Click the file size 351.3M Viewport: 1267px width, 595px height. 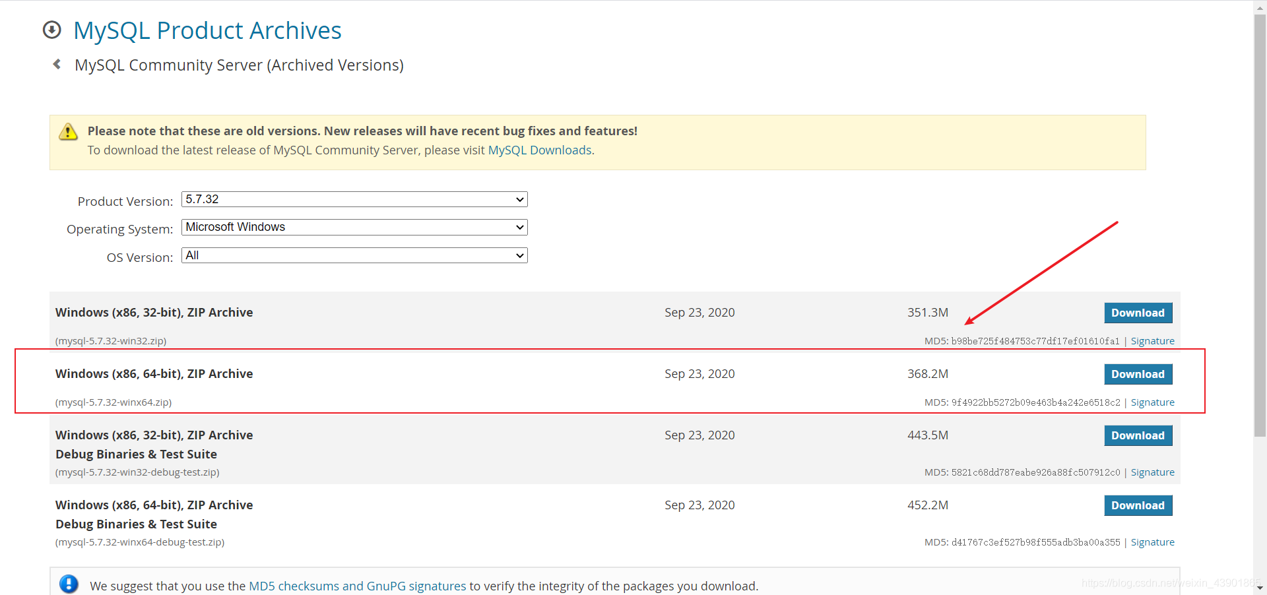coord(928,313)
